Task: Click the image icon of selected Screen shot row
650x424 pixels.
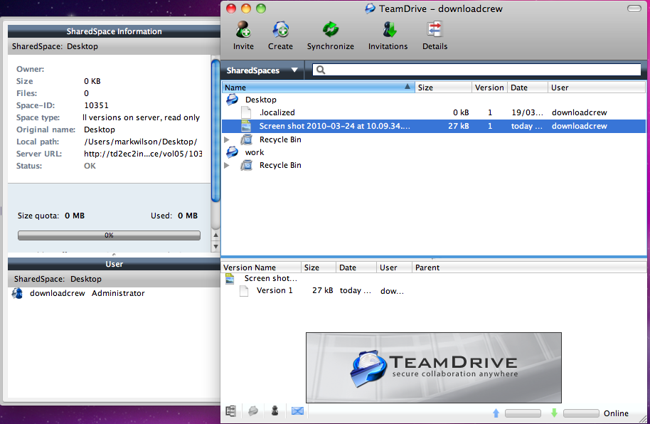Action: (246, 126)
